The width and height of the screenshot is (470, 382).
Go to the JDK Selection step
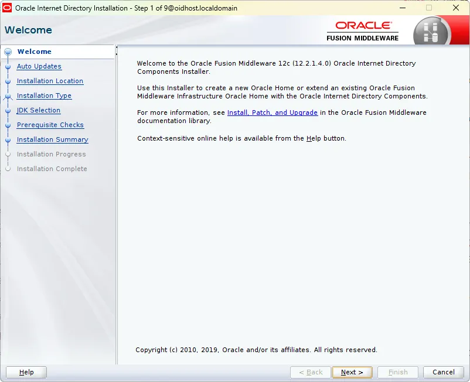pos(38,110)
